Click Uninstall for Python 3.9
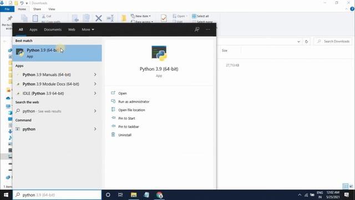Viewport: 355px width, 200px height. tap(125, 135)
